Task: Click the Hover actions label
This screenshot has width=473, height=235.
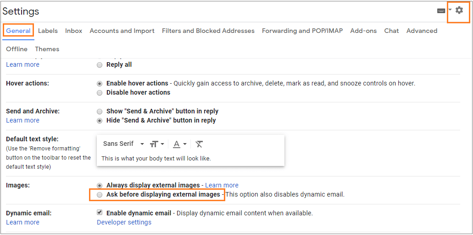Action: tap(28, 83)
